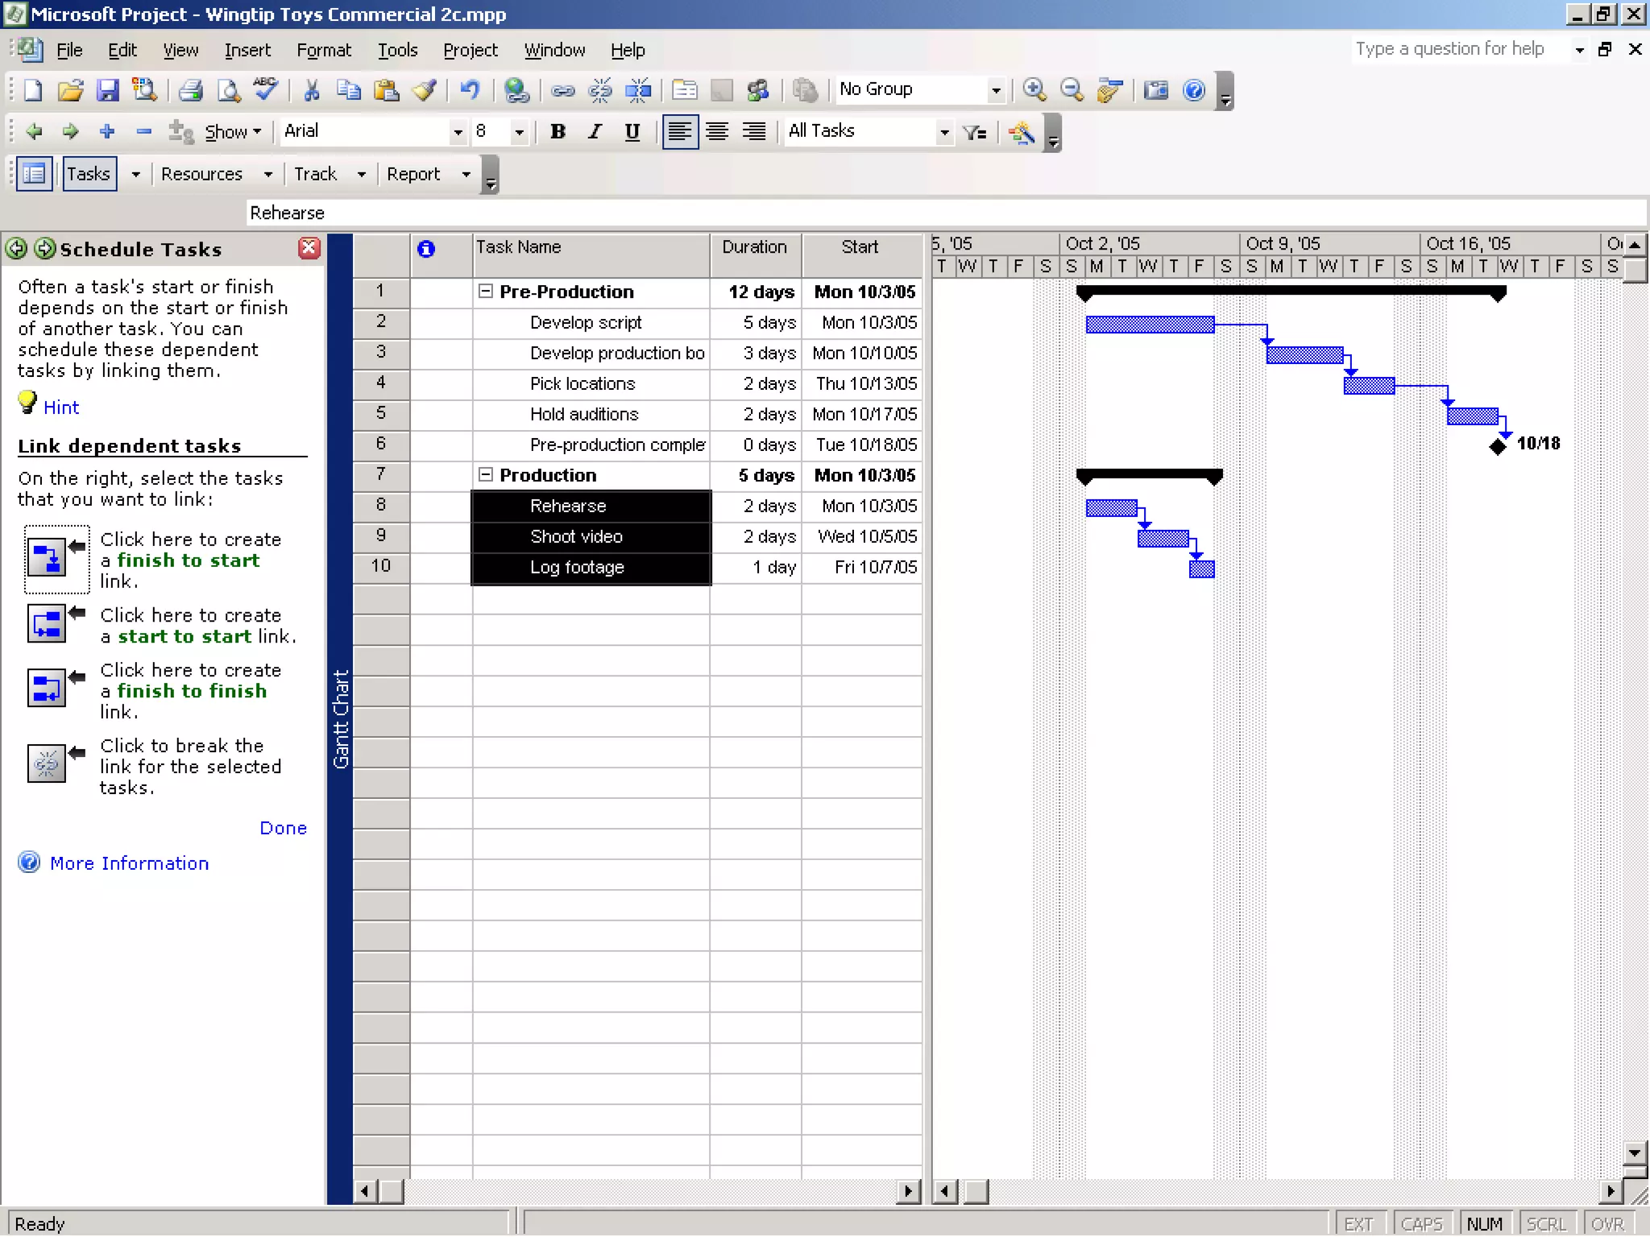This screenshot has height=1237, width=1650.
Task: Click the Link Tasks chain icon
Action: point(562,90)
